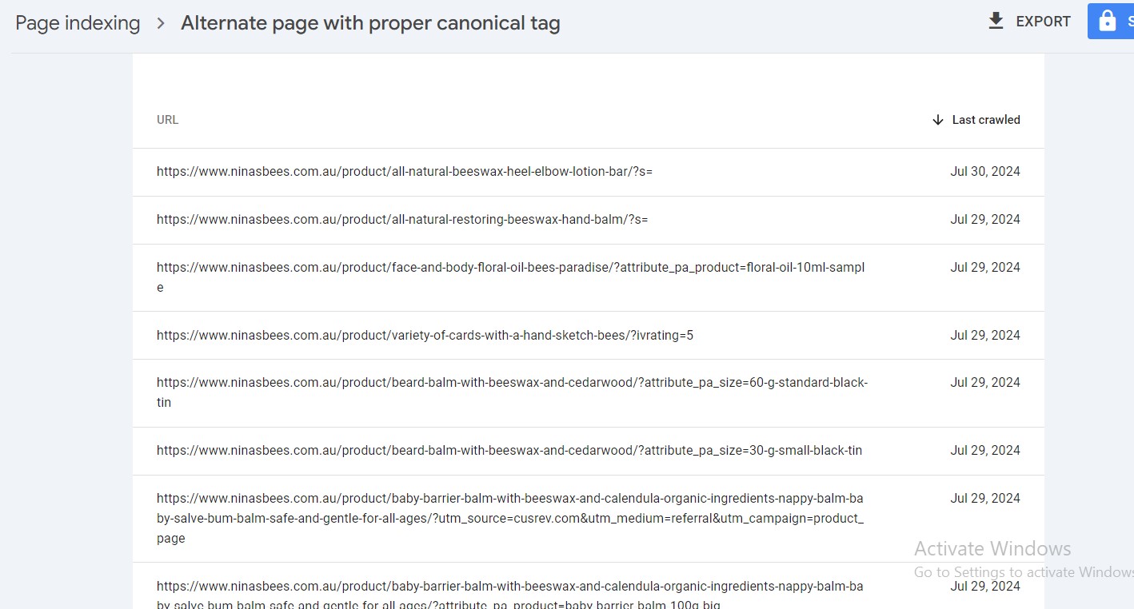
Task: Click crawl date of 30-g-small-black-tin row
Action: [x=985, y=451]
